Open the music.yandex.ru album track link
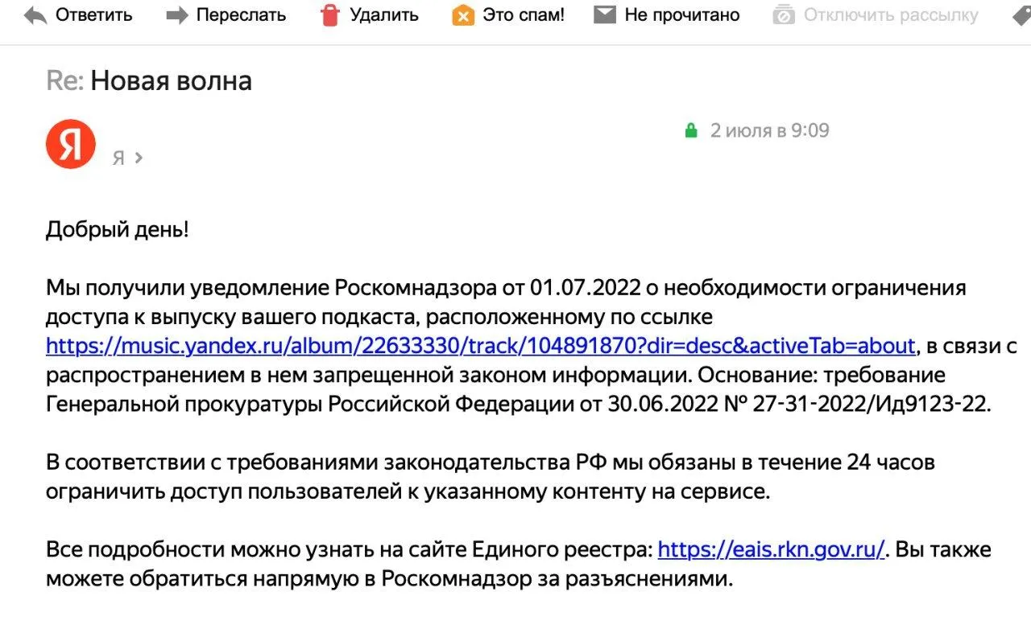 tap(481, 346)
